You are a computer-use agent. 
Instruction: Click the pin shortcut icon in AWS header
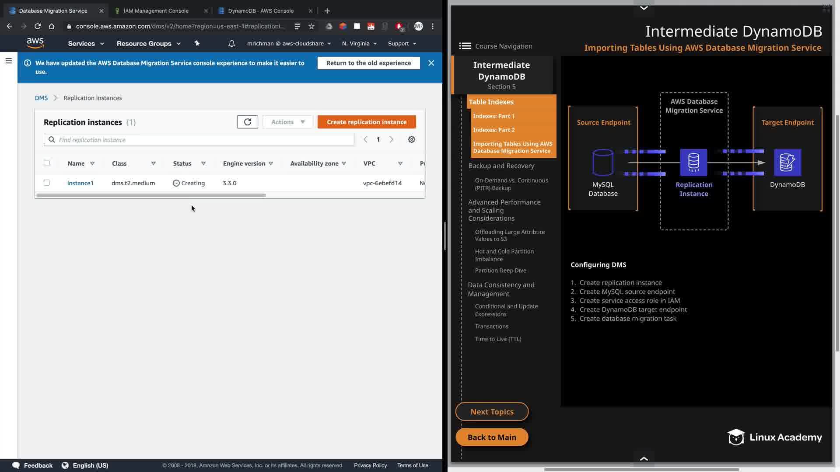pyautogui.click(x=197, y=43)
